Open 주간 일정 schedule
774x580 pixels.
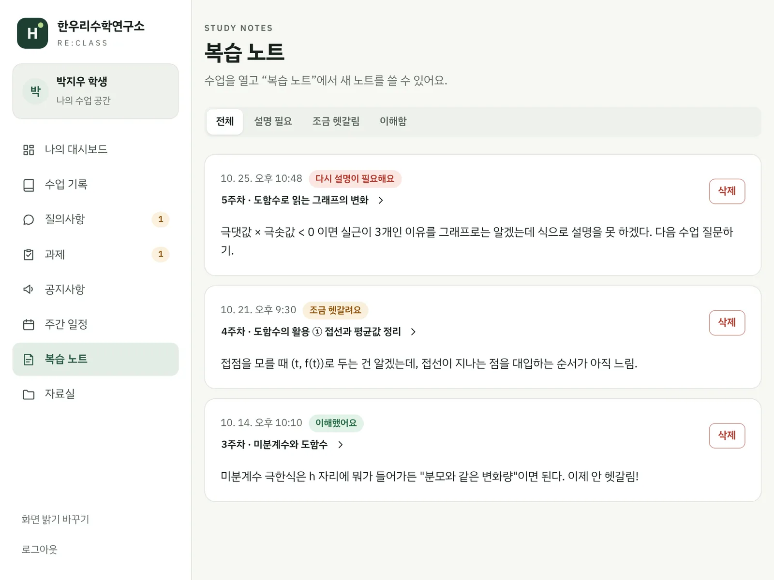95,324
